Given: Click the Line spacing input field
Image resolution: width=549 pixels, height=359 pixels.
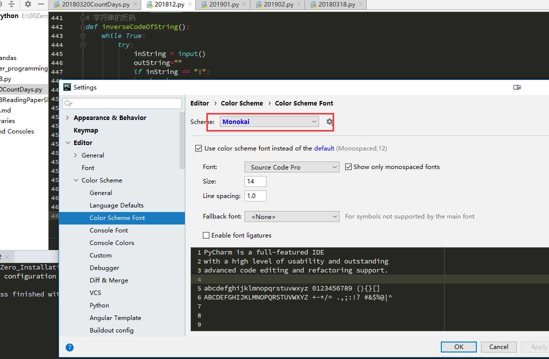Looking at the screenshot, I should click(x=255, y=196).
